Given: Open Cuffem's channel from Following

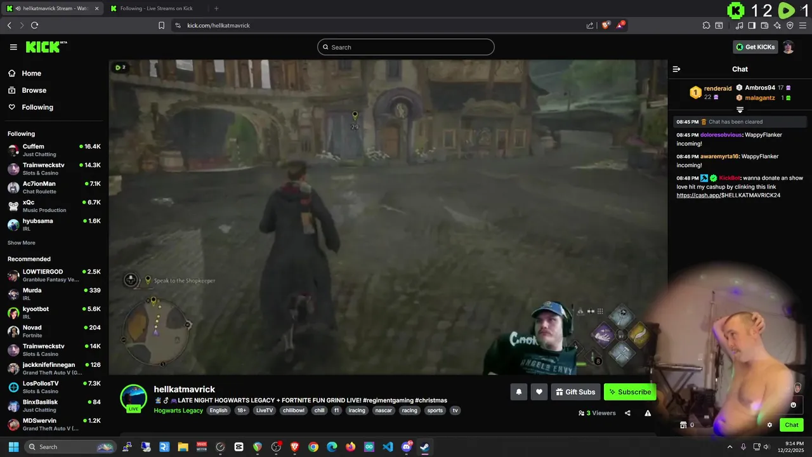Looking at the screenshot, I should [x=54, y=150].
